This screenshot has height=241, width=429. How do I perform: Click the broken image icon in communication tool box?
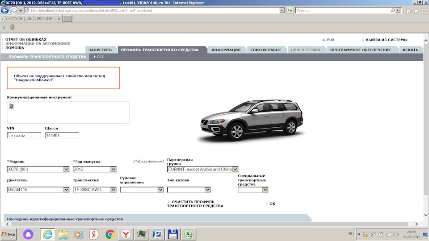click(x=11, y=106)
